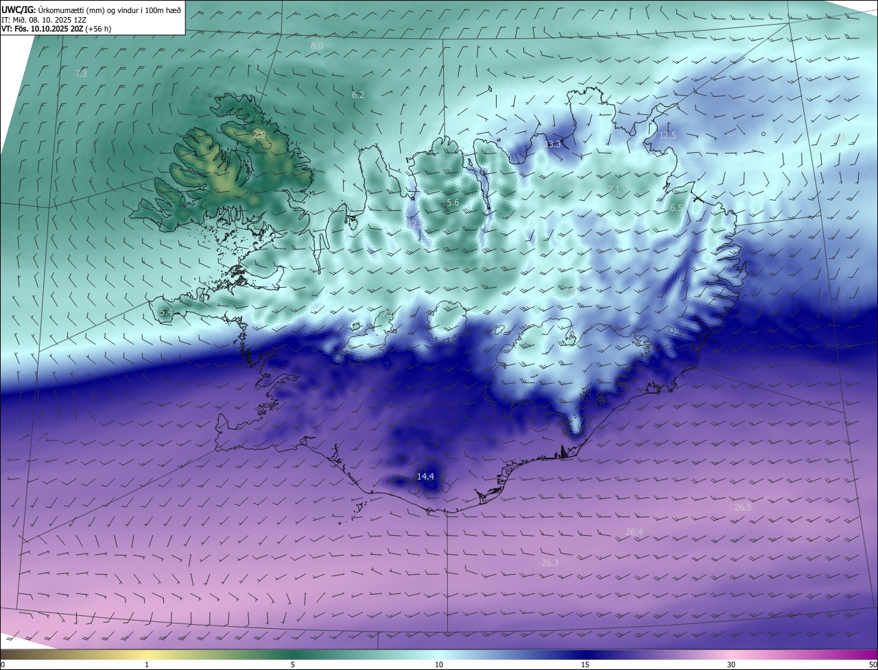Click the 26.4 value over the southern ocean
Screen dimensions: 878x670
(x=634, y=532)
